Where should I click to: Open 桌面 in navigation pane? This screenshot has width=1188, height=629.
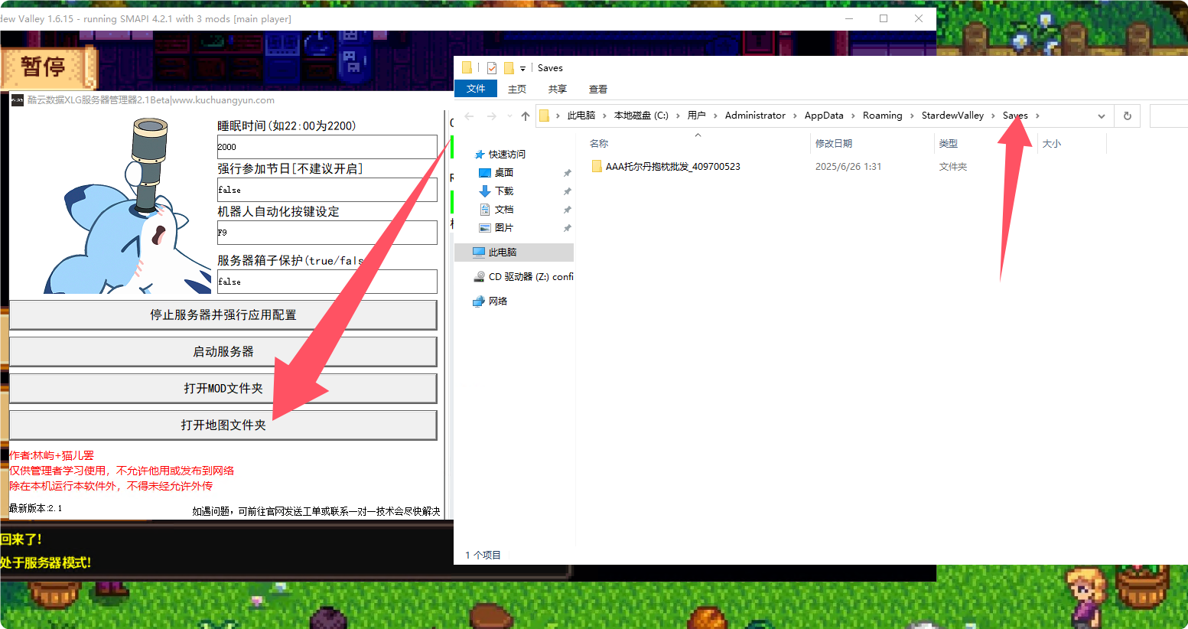click(503, 173)
